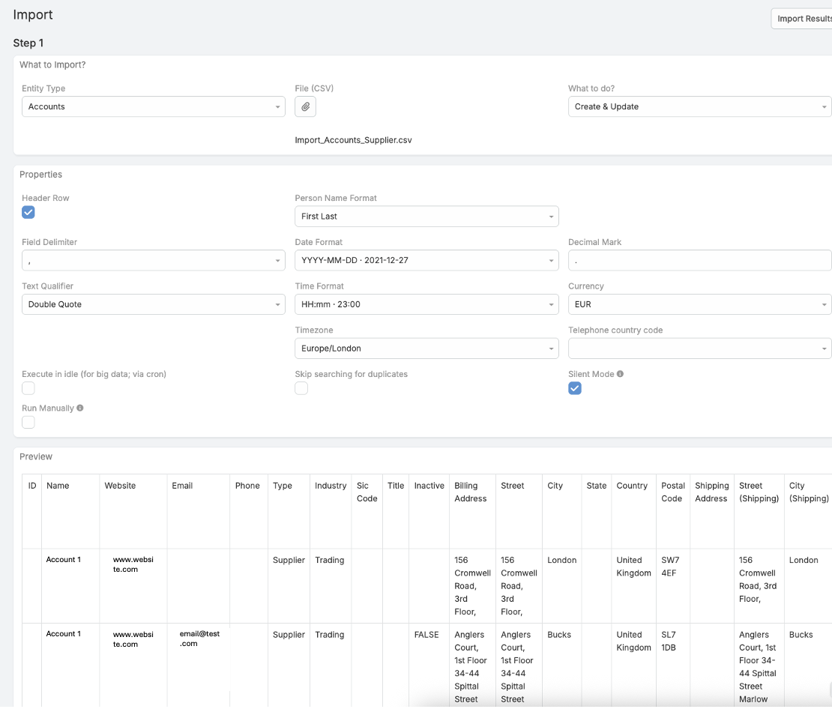Image resolution: width=832 pixels, height=709 pixels.
Task: Open the Field Delimiter dropdown
Action: (x=153, y=261)
